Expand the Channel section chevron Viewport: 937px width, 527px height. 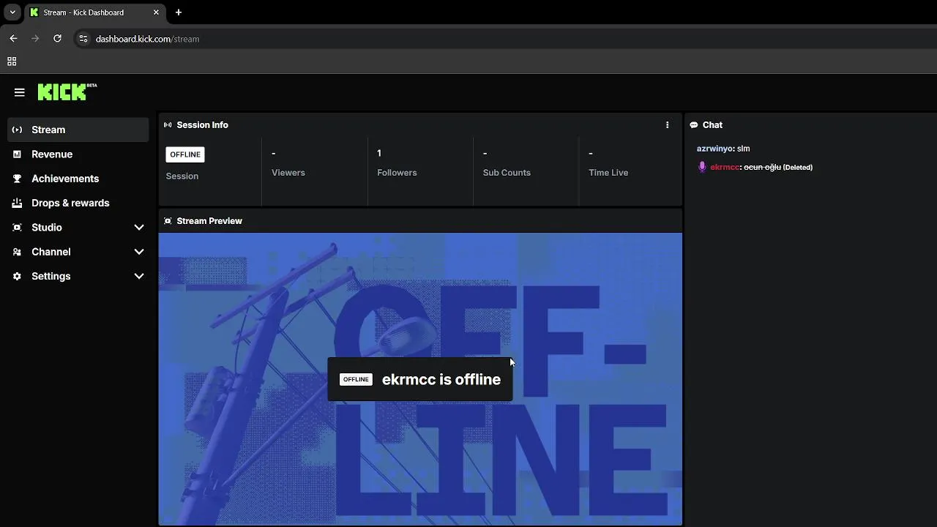coord(139,252)
